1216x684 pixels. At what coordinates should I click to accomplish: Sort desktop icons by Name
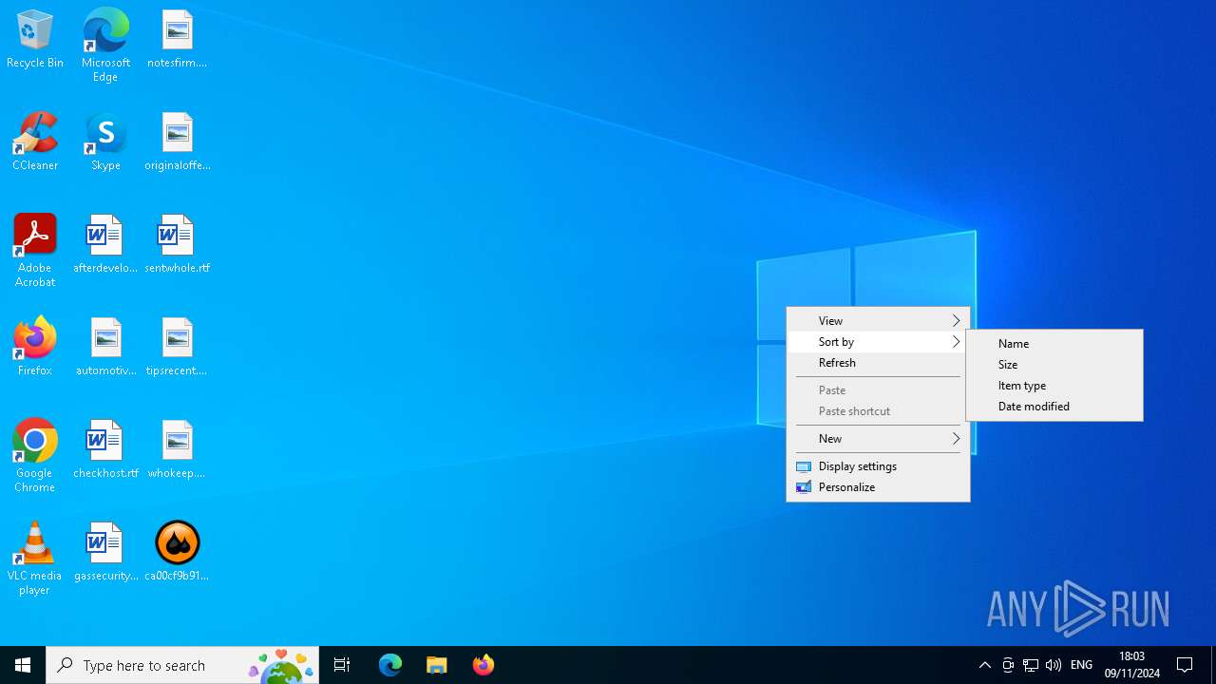tap(1054, 344)
